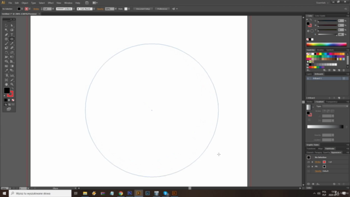Choose the Column Graph tool
The image size is (350, 197).
pyautogui.click(x=12, y=76)
